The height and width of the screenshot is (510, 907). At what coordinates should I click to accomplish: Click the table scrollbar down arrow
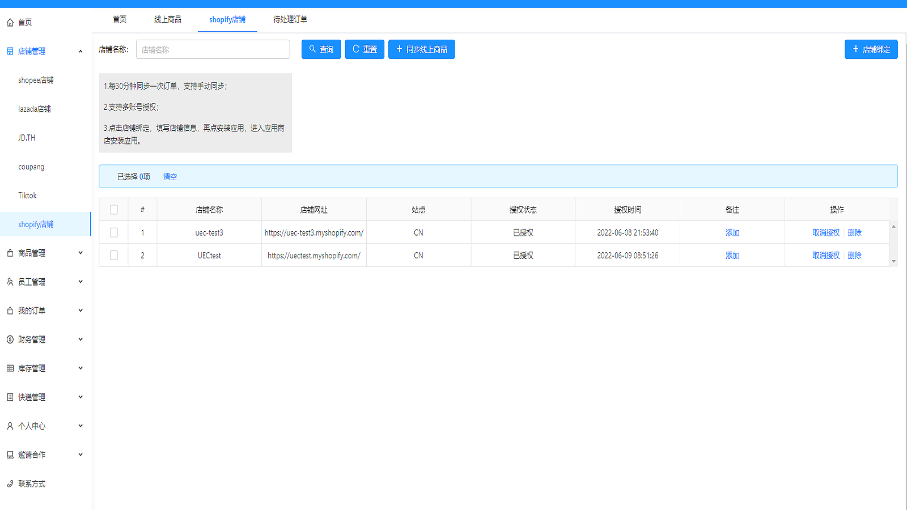tap(894, 261)
